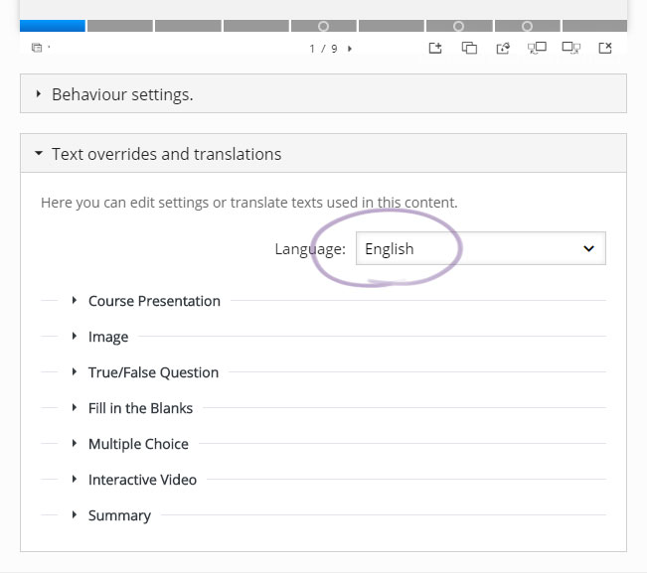Image resolution: width=647 pixels, height=573 pixels.
Task: Expand Fill in the Blanks group
Action: 140,408
